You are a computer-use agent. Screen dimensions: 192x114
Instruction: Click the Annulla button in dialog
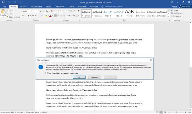coord(94,77)
